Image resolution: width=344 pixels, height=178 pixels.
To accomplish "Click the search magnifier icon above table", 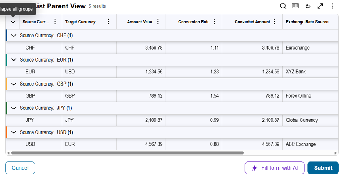I will click(x=283, y=6).
